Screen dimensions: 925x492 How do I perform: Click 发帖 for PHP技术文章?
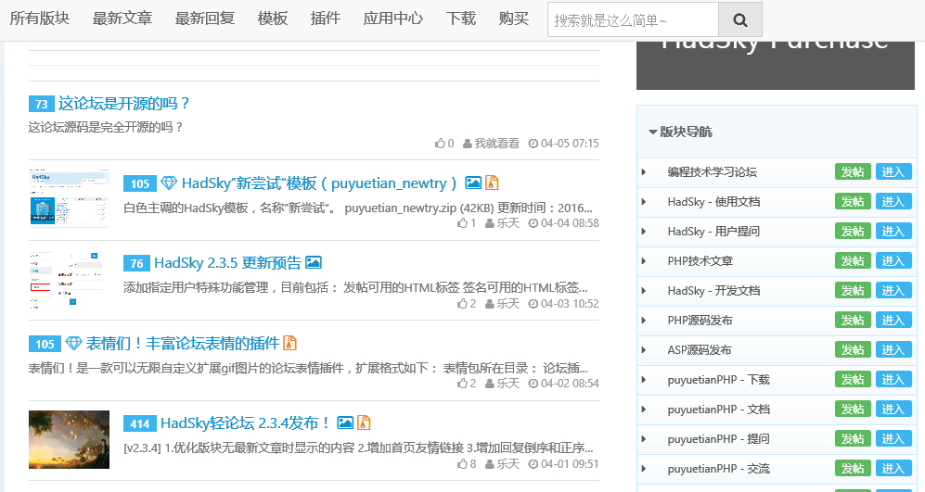tap(853, 260)
